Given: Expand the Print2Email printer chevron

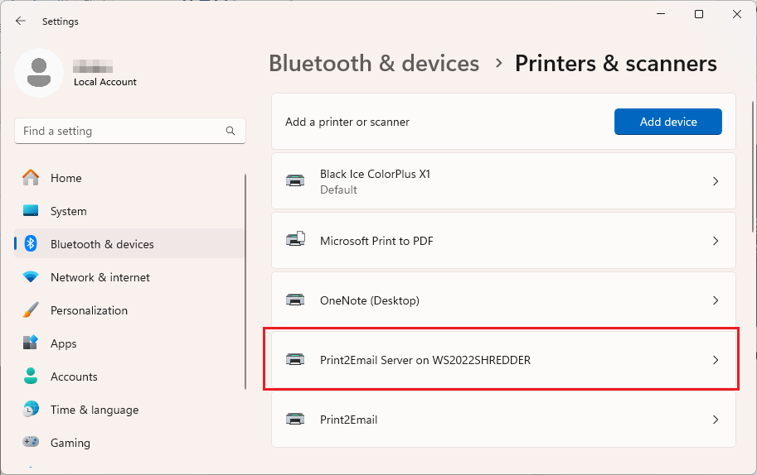Looking at the screenshot, I should 716,420.
